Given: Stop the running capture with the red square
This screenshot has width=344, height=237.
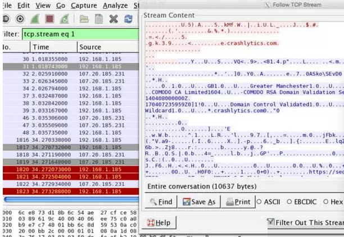Looking at the screenshot, I should [x=49, y=19].
